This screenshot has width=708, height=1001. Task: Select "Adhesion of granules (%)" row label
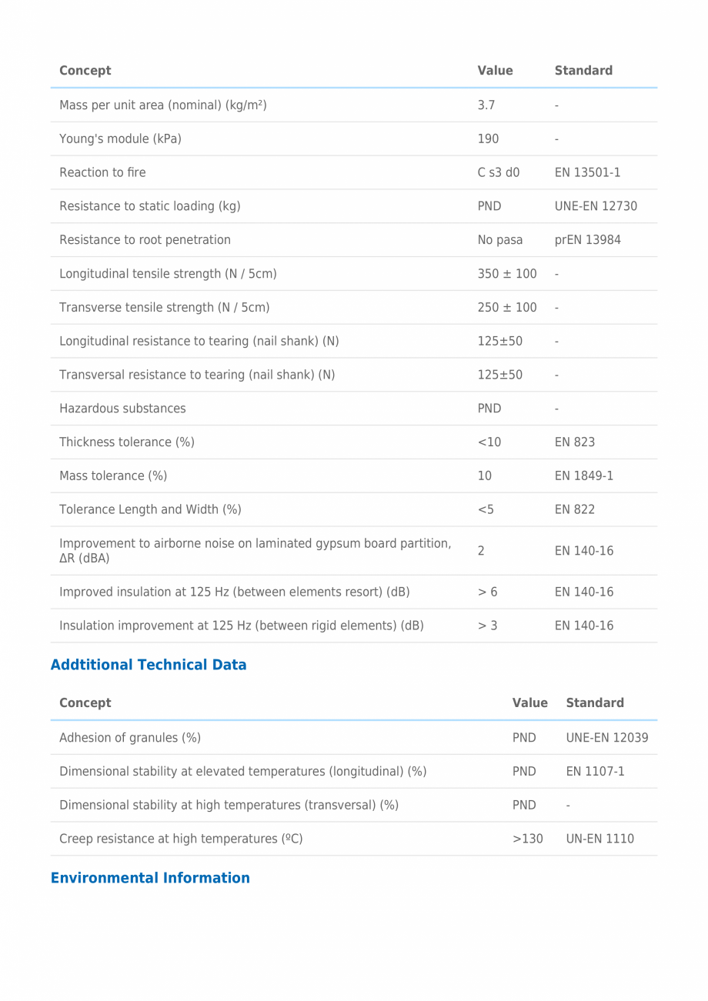pyautogui.click(x=130, y=738)
